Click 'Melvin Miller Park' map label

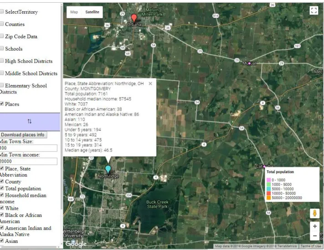[x=152, y=12]
